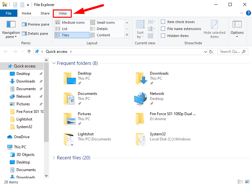252x185 pixels.
Task: Select Network in navigation pane
Action: 23,96
